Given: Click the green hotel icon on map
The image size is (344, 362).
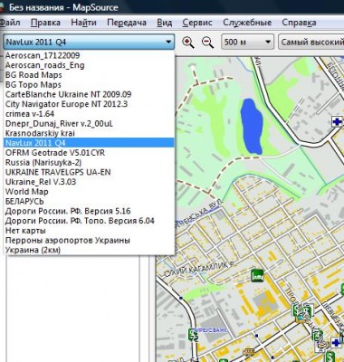Looking at the screenshot, I should (257, 275).
